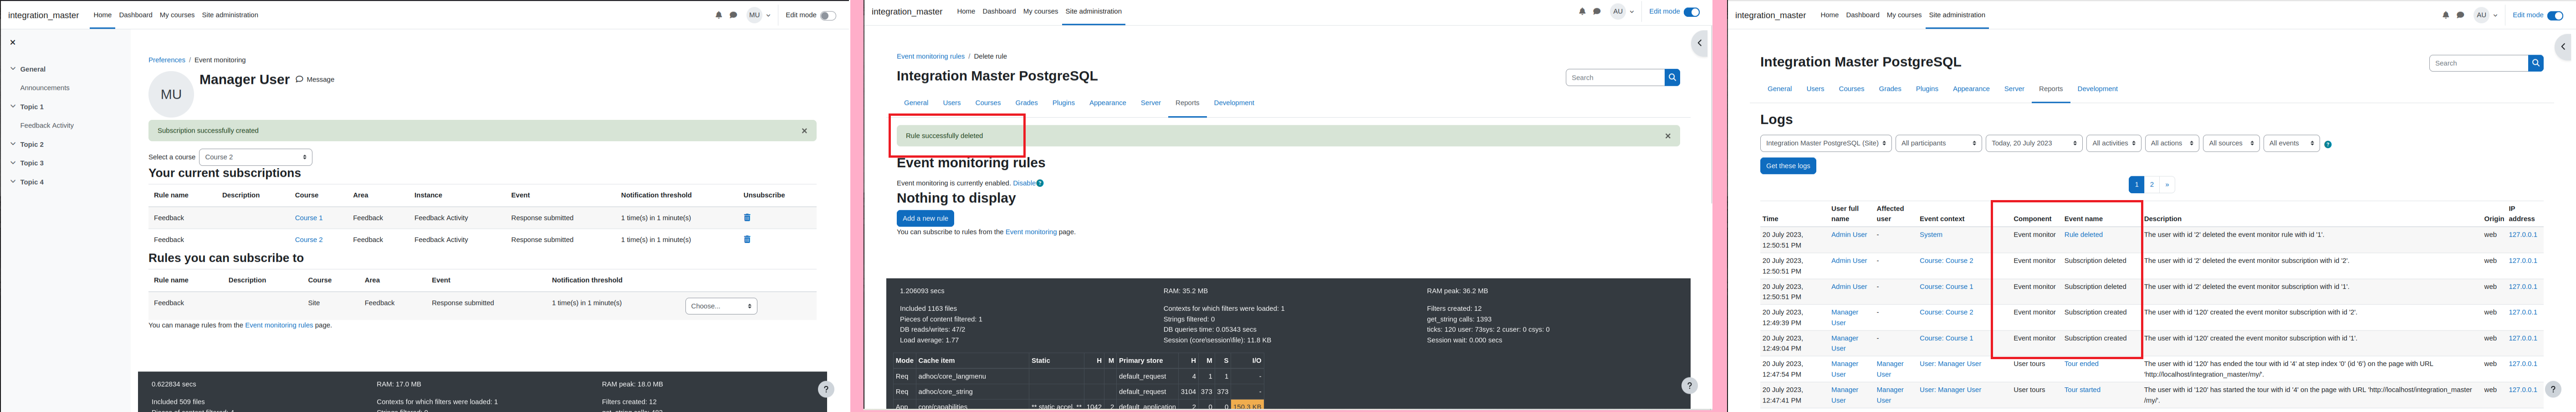This screenshot has height=412, width=2576.
Task: Toggle Edit mode switch in left panel
Action: (x=827, y=15)
